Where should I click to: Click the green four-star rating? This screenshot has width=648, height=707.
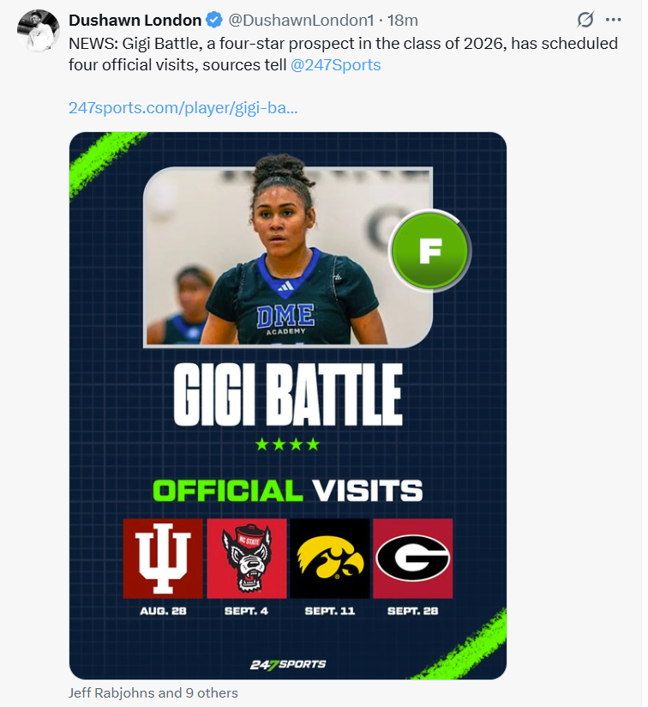287,444
